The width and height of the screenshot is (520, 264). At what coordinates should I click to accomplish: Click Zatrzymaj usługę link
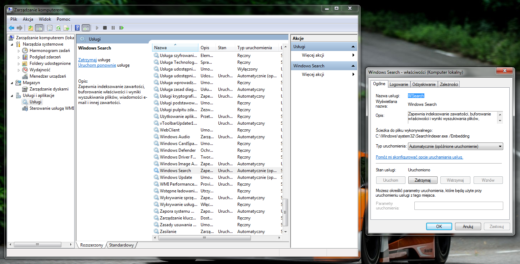(87, 60)
